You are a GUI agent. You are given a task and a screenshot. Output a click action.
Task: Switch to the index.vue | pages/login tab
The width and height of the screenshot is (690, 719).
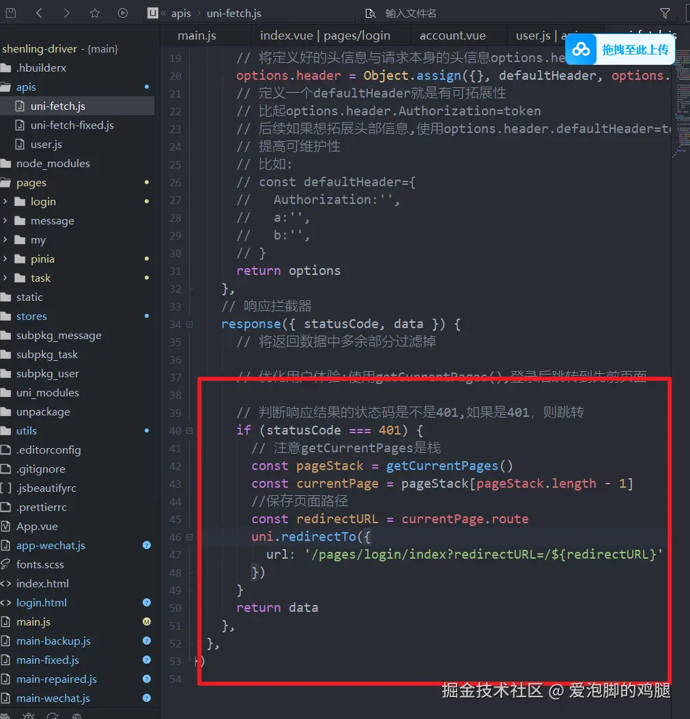click(325, 35)
